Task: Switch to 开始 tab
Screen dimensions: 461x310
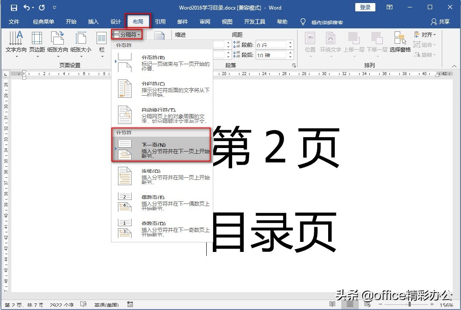Action: tap(71, 21)
